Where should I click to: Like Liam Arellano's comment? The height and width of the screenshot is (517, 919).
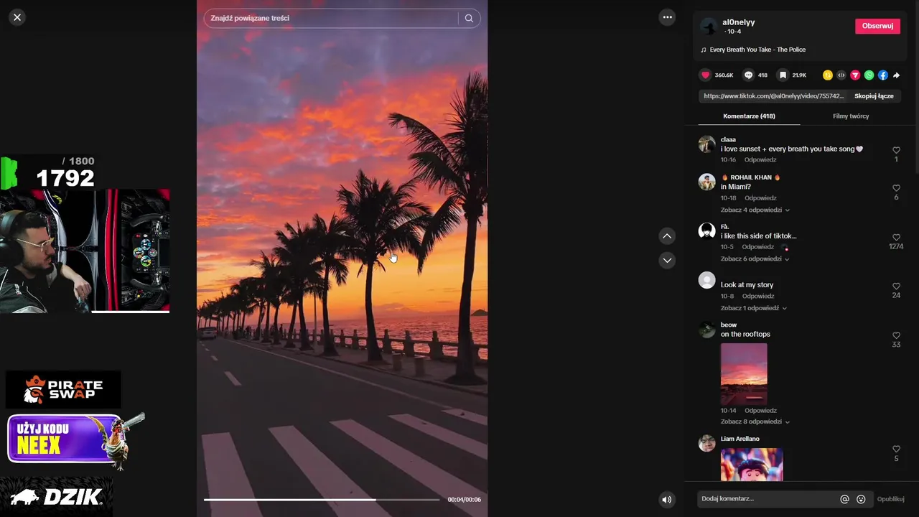click(896, 450)
